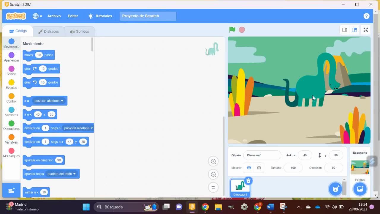Viewport: 380px width, 214px height.
Task: Open the Windows Start menu
Action: click(86, 207)
